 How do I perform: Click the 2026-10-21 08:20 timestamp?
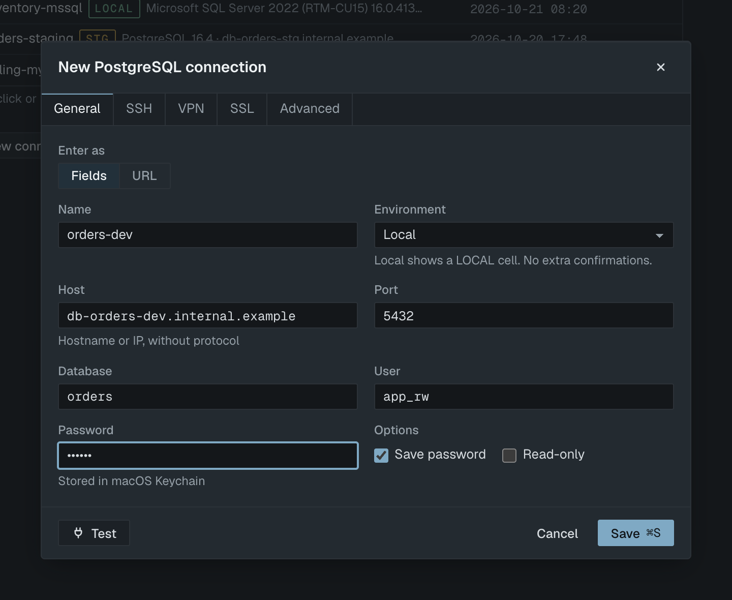tap(529, 9)
